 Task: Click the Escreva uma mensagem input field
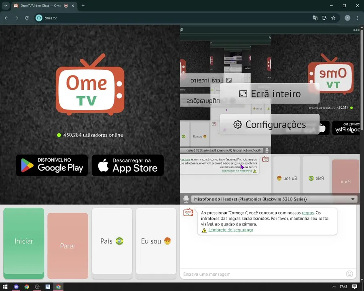(x=263, y=274)
